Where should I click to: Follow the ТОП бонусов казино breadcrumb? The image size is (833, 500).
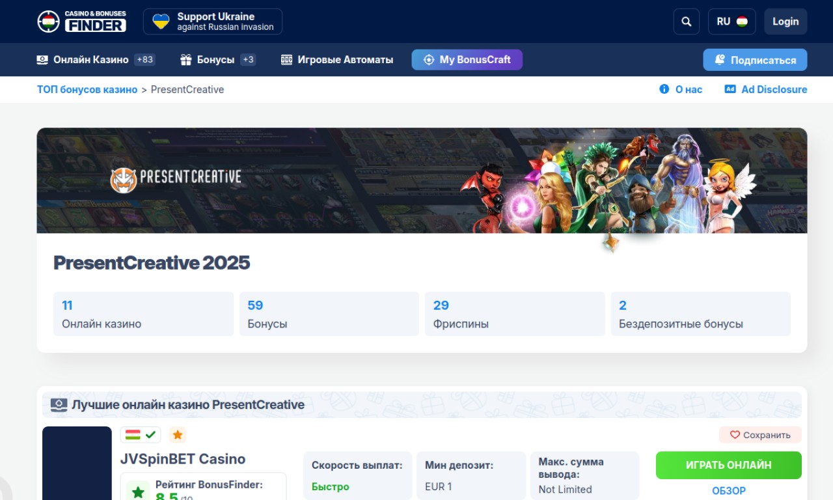pos(87,89)
